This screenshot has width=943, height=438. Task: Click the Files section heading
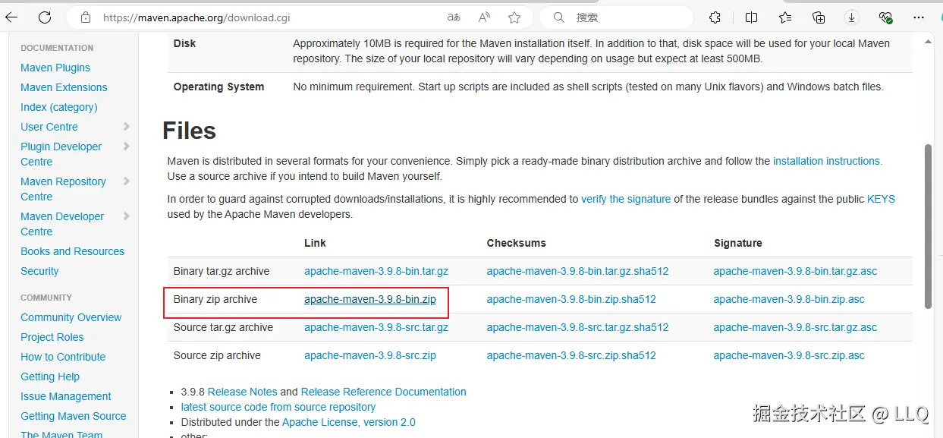coord(190,131)
